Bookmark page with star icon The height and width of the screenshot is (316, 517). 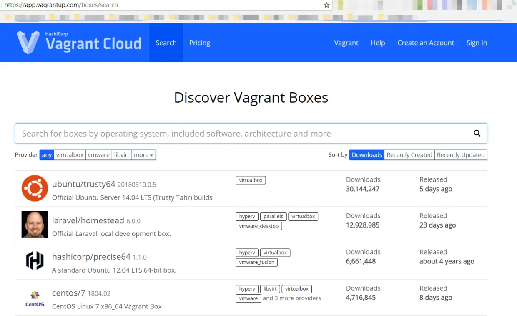pos(326,5)
